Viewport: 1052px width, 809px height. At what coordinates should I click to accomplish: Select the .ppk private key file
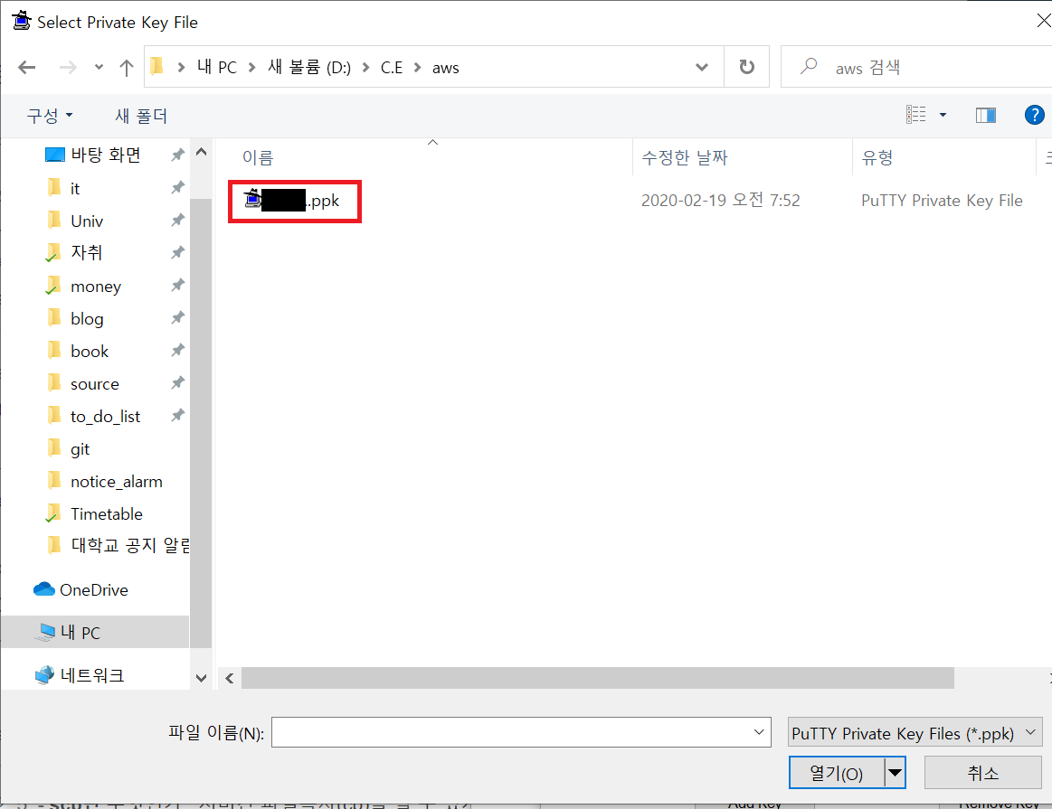pos(295,201)
